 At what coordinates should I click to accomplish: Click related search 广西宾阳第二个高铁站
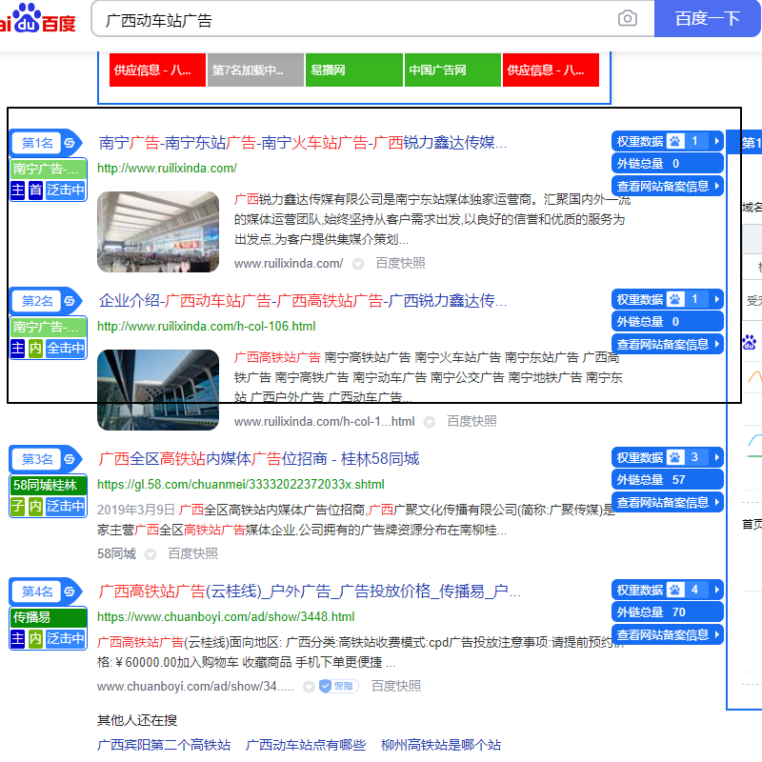[x=164, y=745]
